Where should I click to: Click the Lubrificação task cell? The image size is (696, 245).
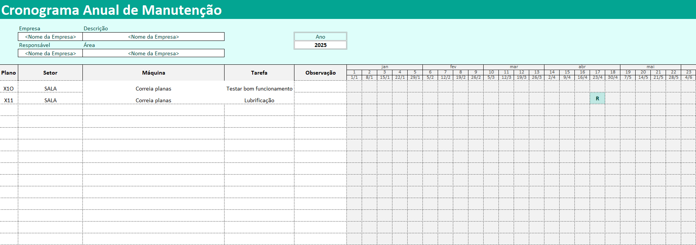[x=259, y=100]
